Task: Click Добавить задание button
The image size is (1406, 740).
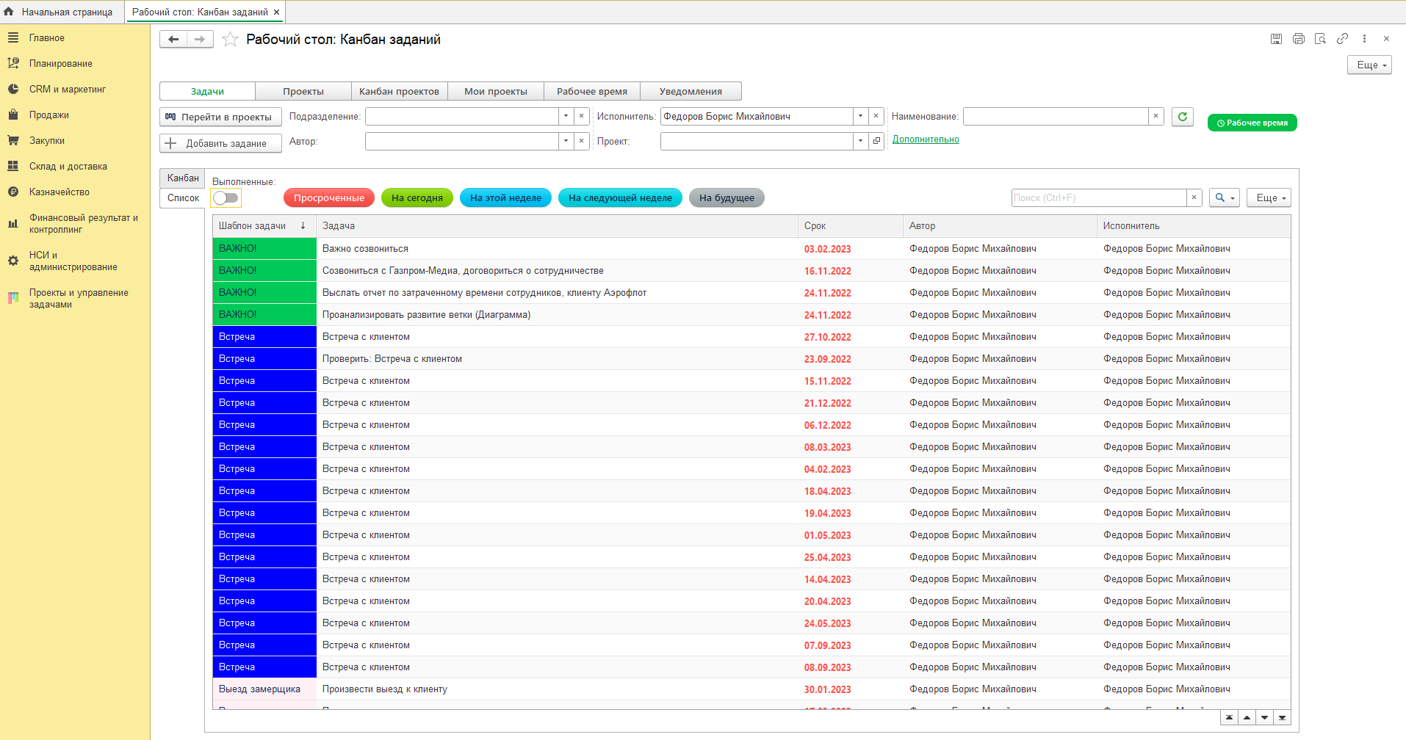Action: pos(220,143)
